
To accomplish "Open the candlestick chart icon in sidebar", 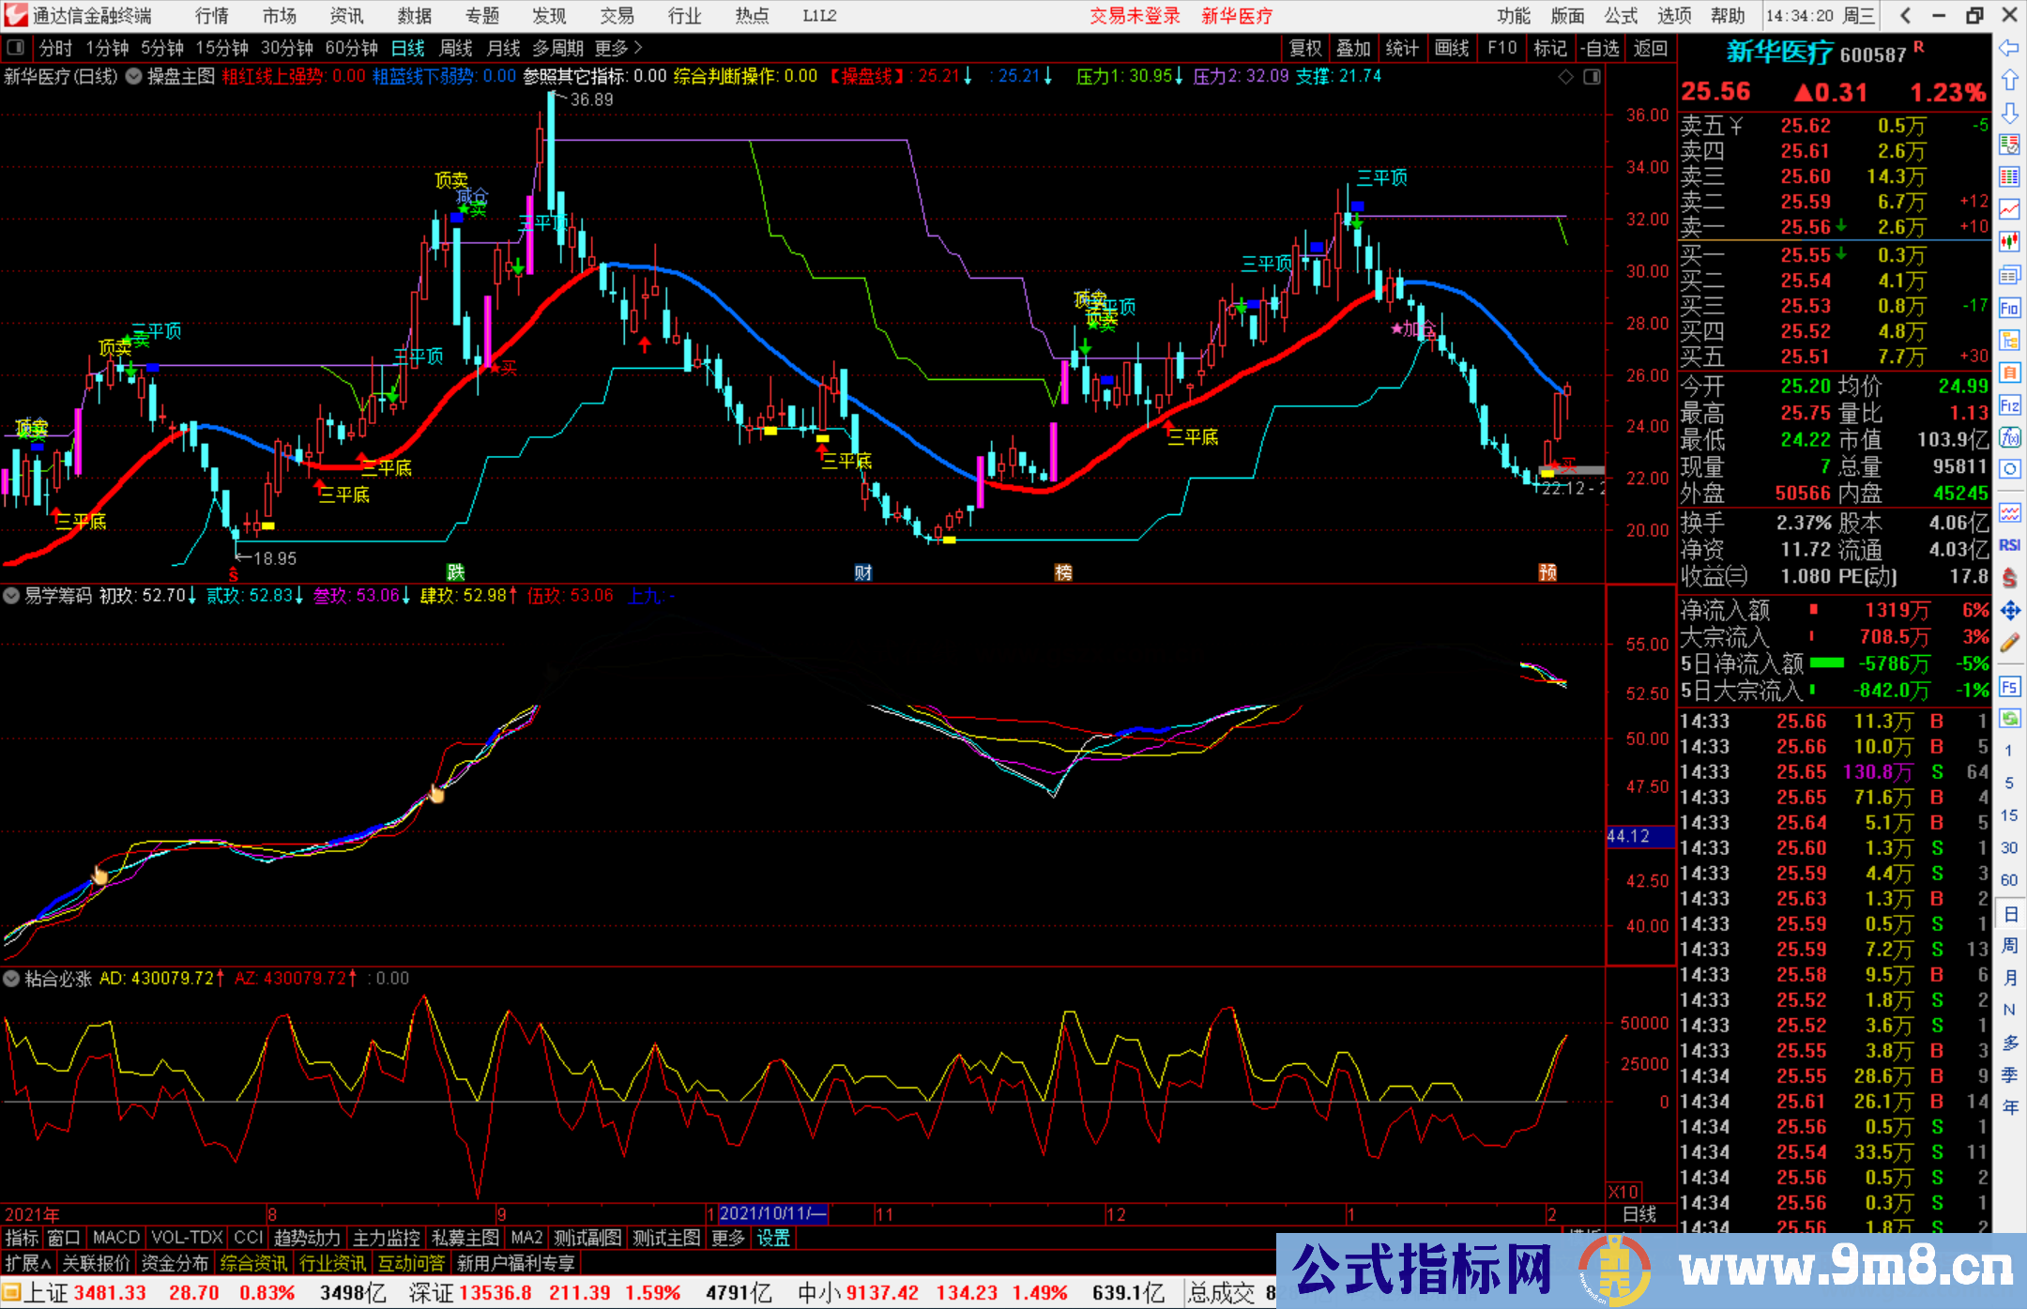I will click(x=2009, y=241).
